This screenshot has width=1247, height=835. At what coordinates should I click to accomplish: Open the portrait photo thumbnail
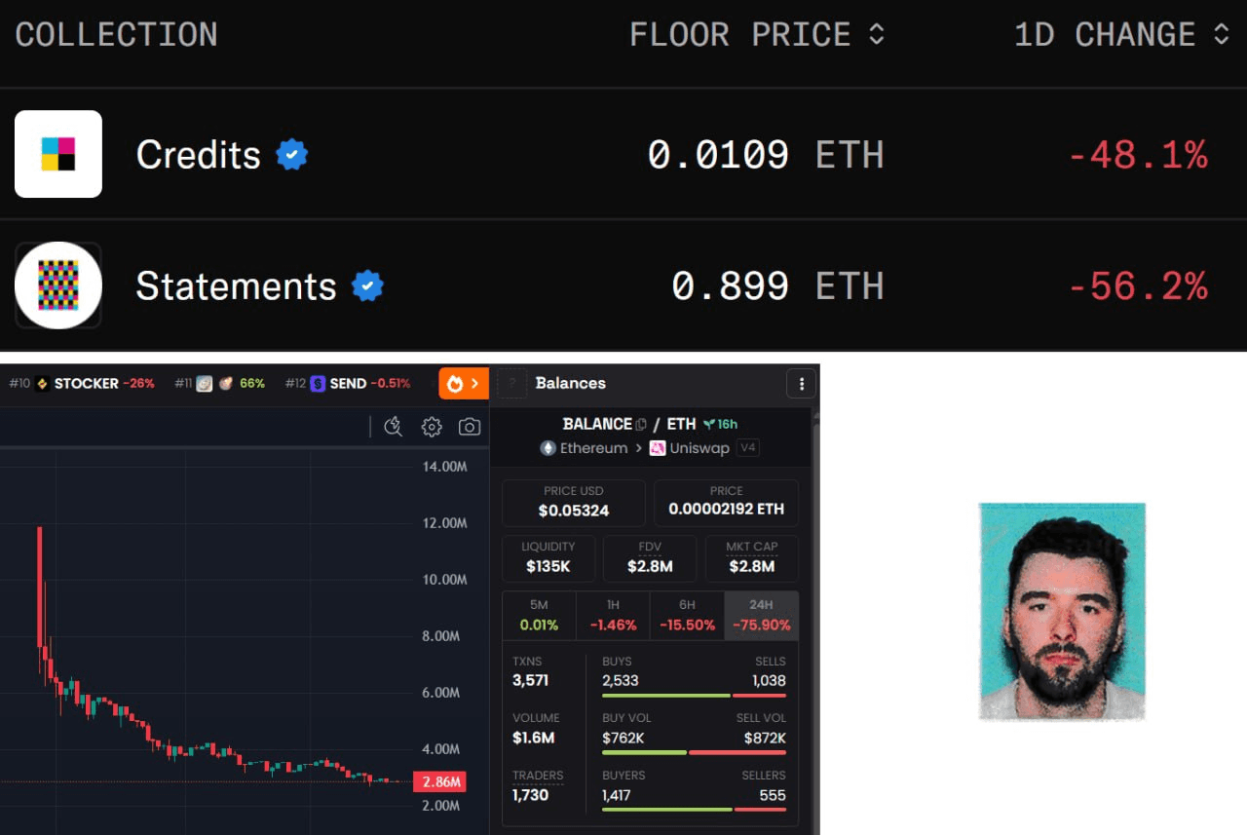[x=1062, y=612]
